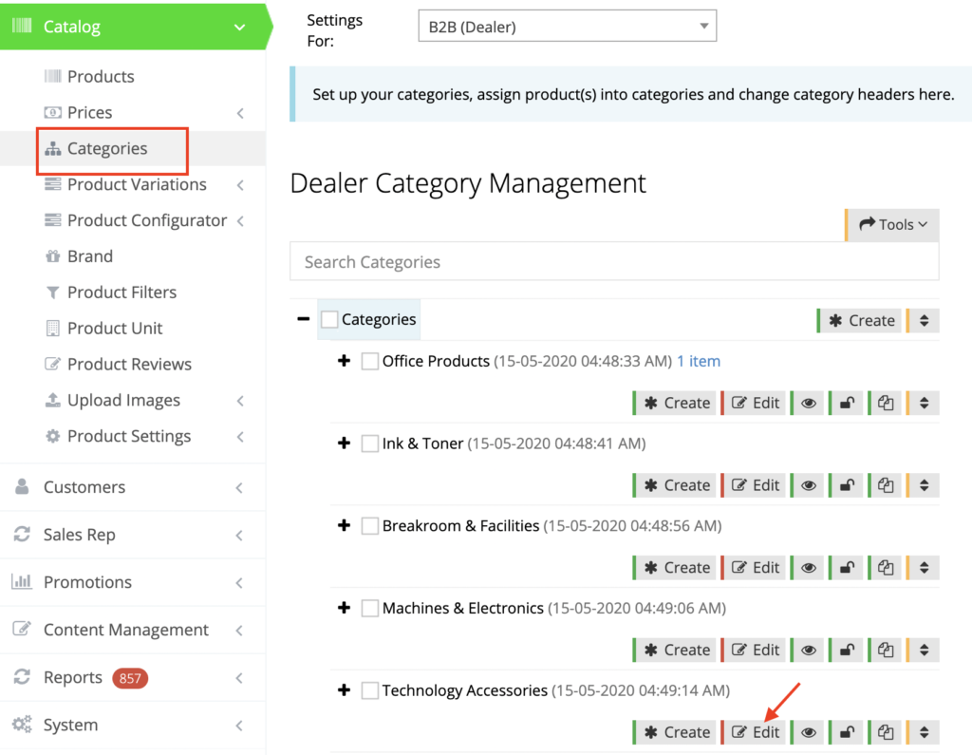The image size is (972, 755).
Task: Expand the Upload Images submenu
Action: pyautogui.click(x=240, y=401)
